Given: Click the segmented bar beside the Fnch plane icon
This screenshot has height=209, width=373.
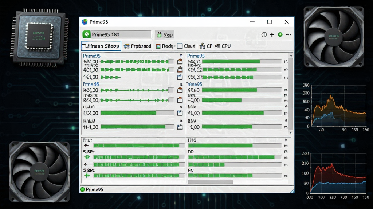Looking at the screenshot, I should (139, 145).
